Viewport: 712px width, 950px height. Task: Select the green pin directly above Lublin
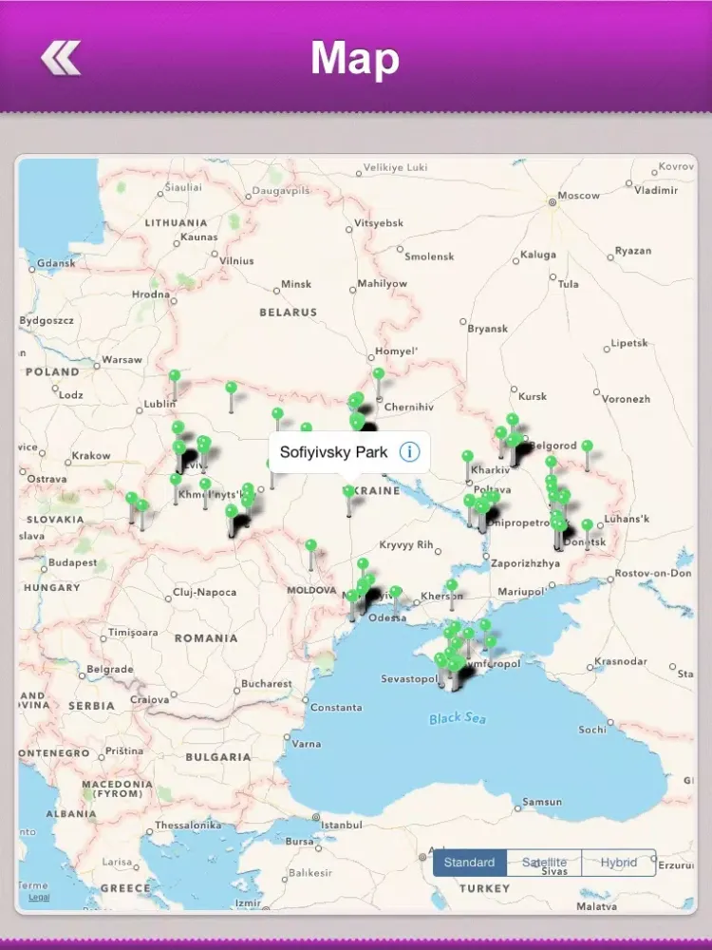coord(175,375)
